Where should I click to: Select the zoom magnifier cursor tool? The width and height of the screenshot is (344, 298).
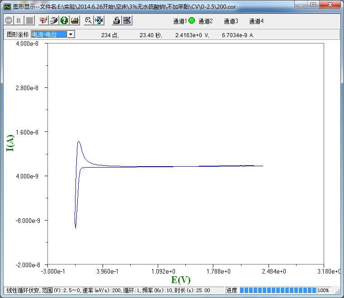click(89, 21)
